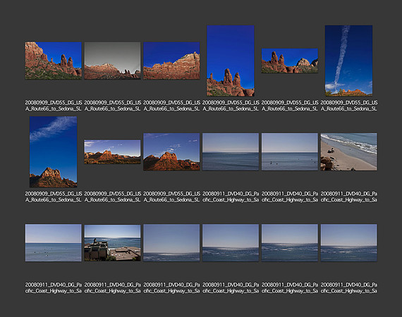
Task: Select the caption below the tall twin spires portrait
Action: pyautogui.click(x=231, y=106)
